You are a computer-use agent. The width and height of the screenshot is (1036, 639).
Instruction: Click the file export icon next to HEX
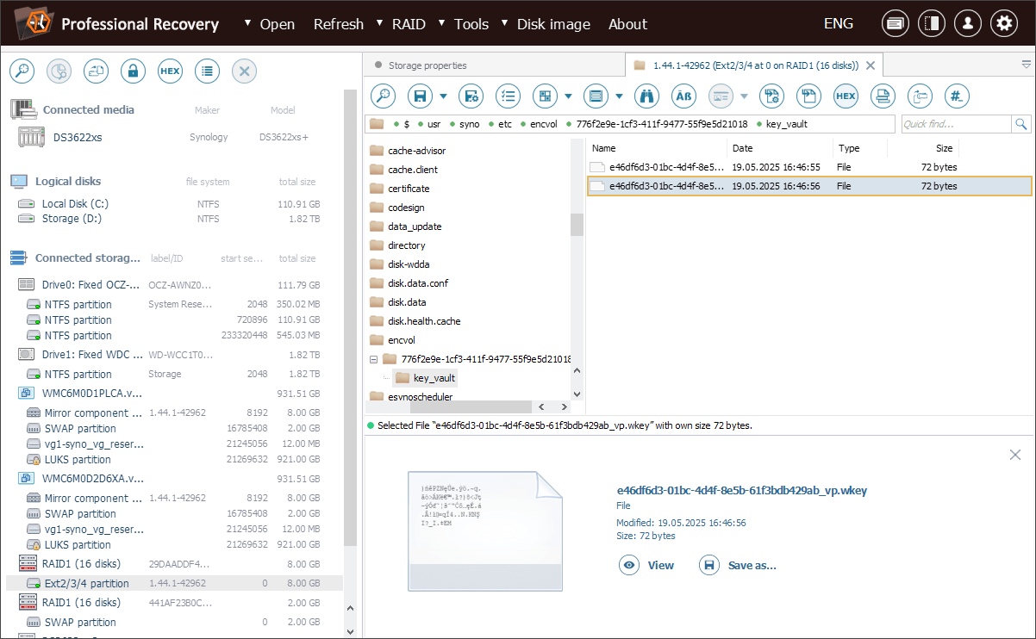coord(808,96)
